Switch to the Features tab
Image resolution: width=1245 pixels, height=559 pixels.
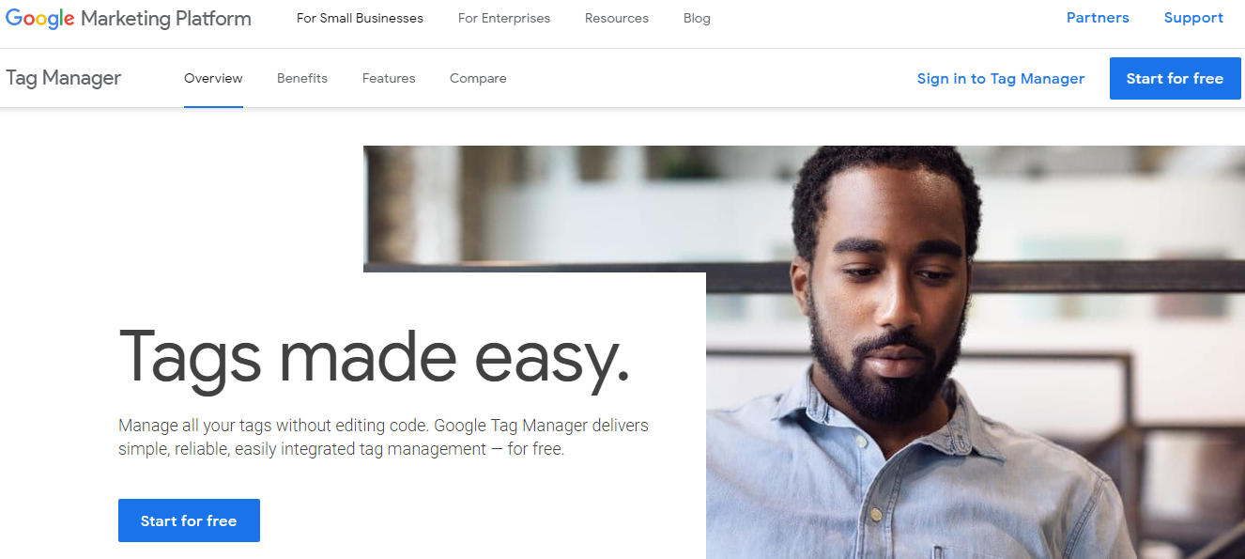tap(389, 78)
